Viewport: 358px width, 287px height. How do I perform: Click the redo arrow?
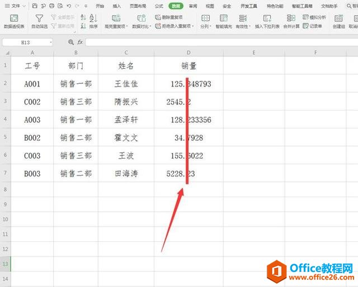[x=77, y=6]
